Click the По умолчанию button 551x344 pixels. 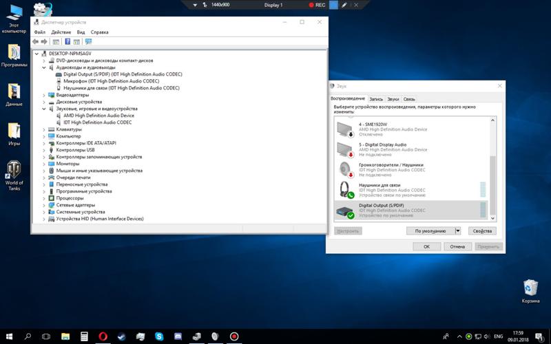tap(430, 231)
